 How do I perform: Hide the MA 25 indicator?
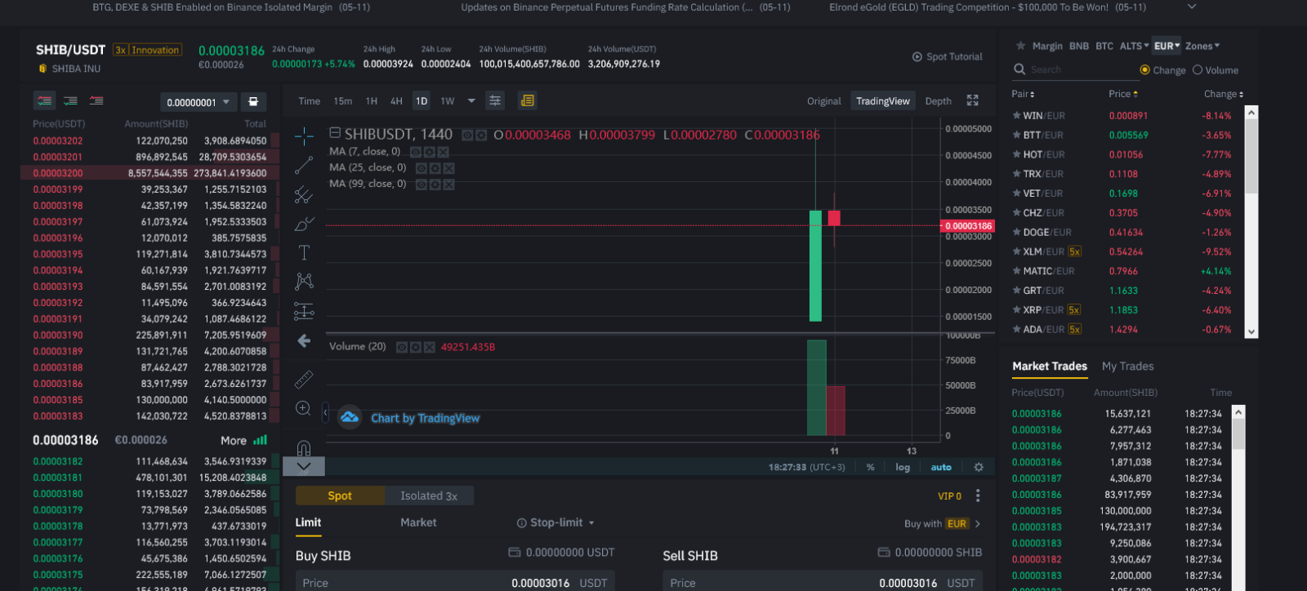point(422,168)
